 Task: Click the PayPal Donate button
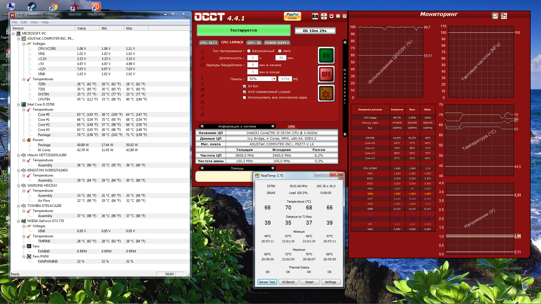(292, 16)
